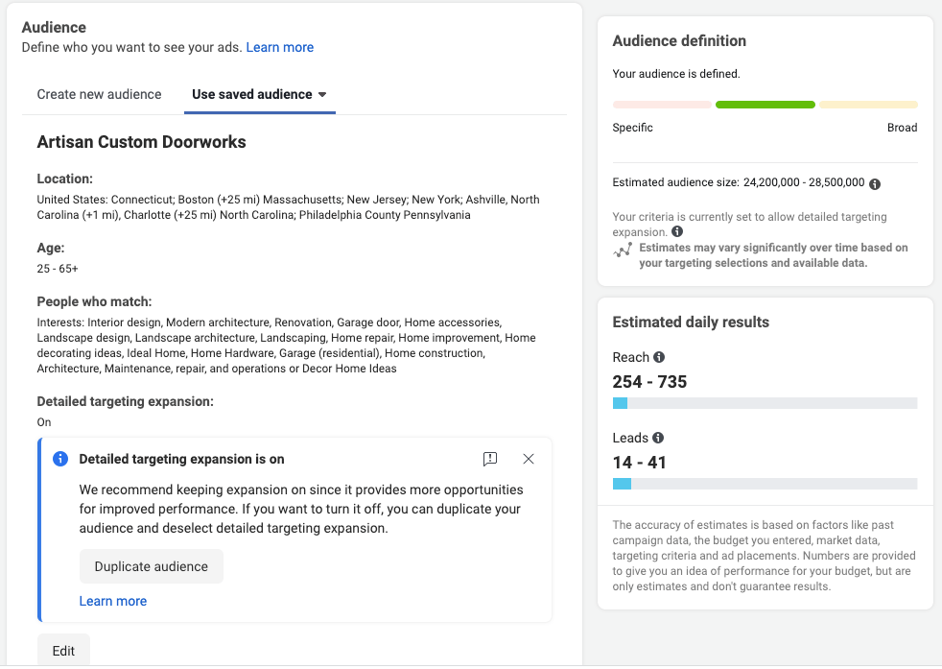Viewport: 942px width, 669px height.
Task: Open Learn more under the Audience heading
Action: pos(279,47)
